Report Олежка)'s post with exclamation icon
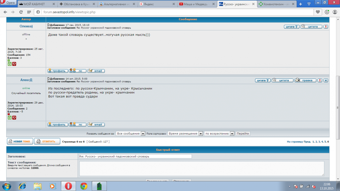 pos(326,27)
